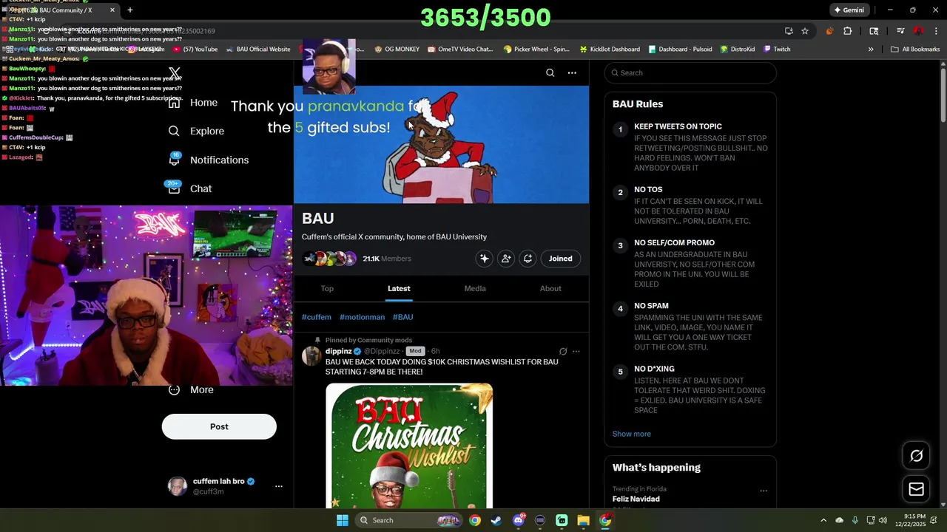Viewport: 947px width, 532px height.
Task: Open Chrome media controls icon
Action: pyautogui.click(x=900, y=31)
